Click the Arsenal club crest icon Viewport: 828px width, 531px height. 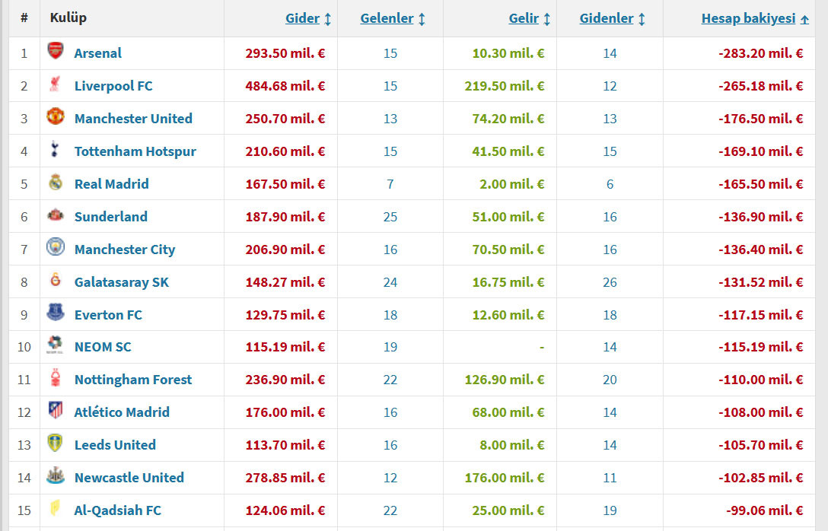click(56, 52)
